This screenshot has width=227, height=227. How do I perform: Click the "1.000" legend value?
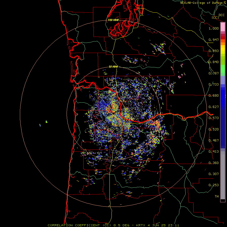click(214, 28)
